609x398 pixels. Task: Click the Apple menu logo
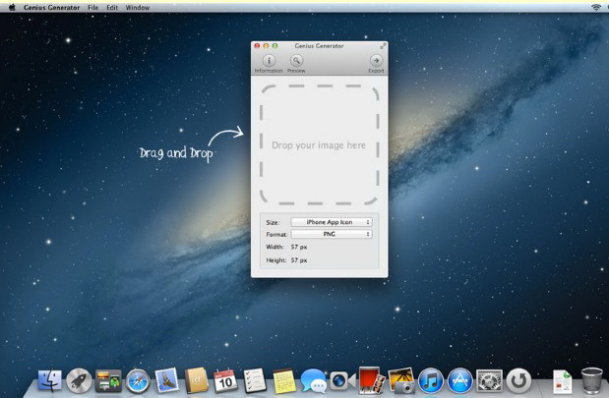[x=12, y=7]
